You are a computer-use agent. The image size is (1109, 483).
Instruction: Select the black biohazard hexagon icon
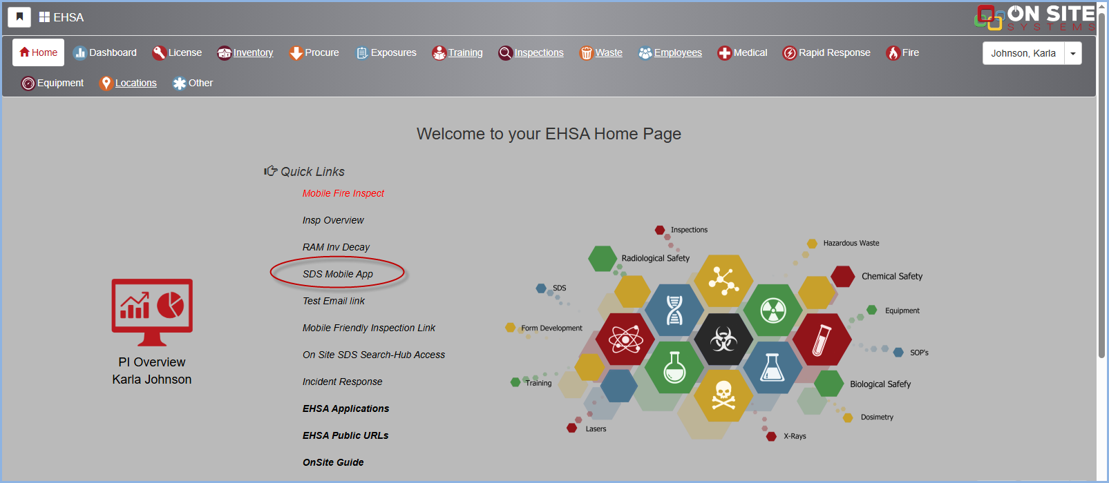point(723,339)
